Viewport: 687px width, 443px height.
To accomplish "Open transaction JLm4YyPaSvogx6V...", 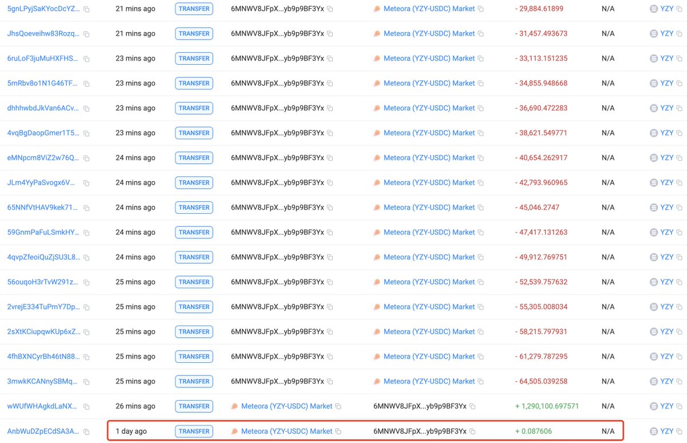I will click(41, 182).
